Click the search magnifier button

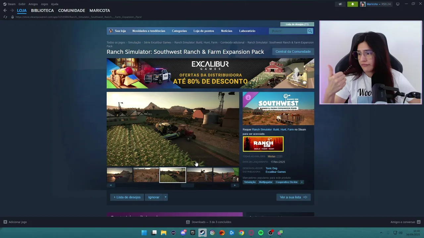coord(310,31)
